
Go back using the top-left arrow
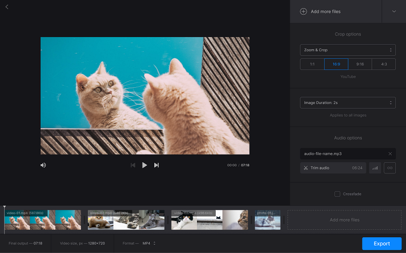click(7, 7)
